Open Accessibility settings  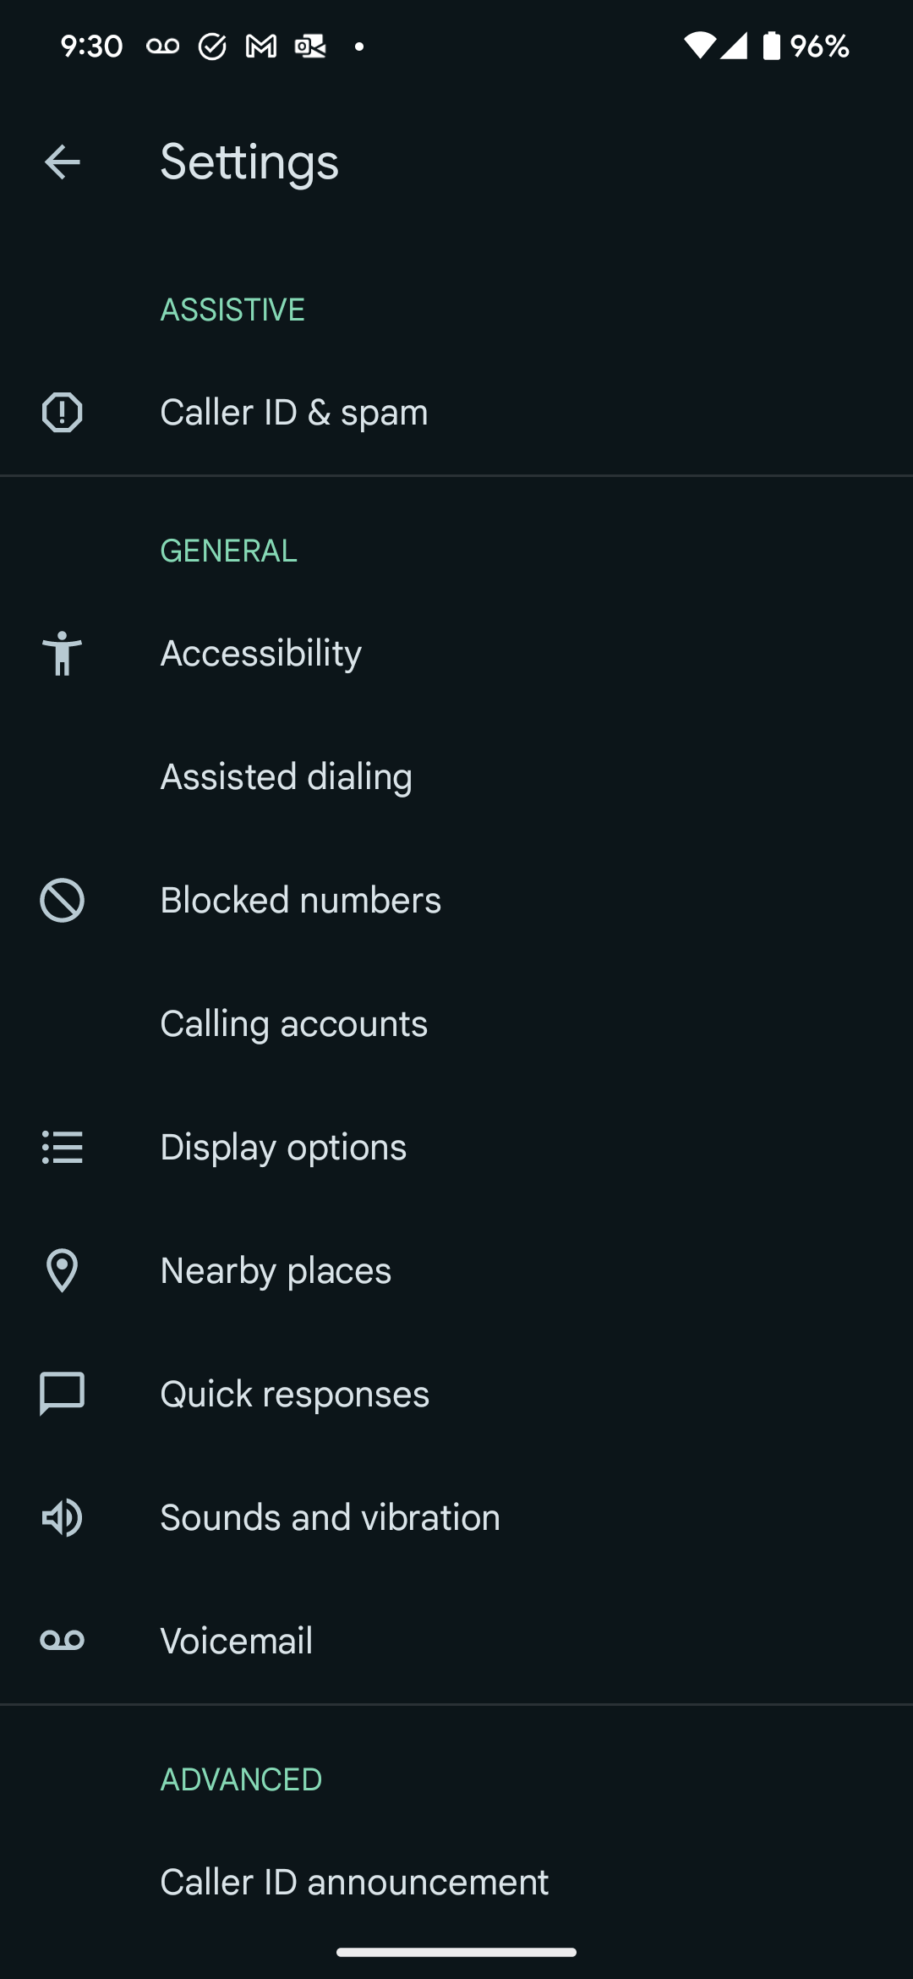coord(456,653)
